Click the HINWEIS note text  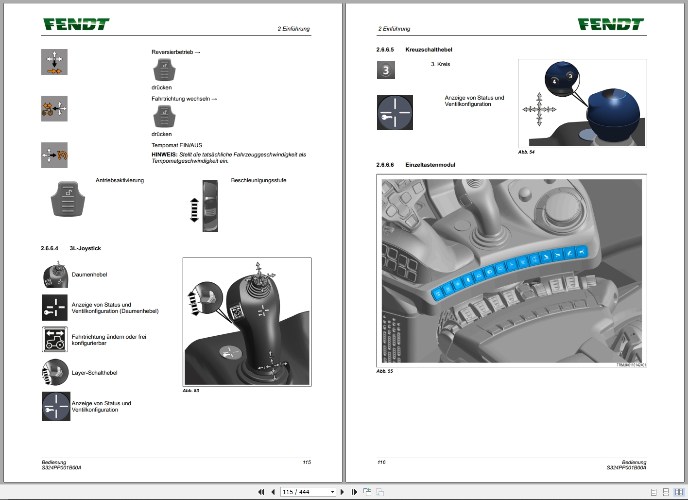(x=229, y=158)
